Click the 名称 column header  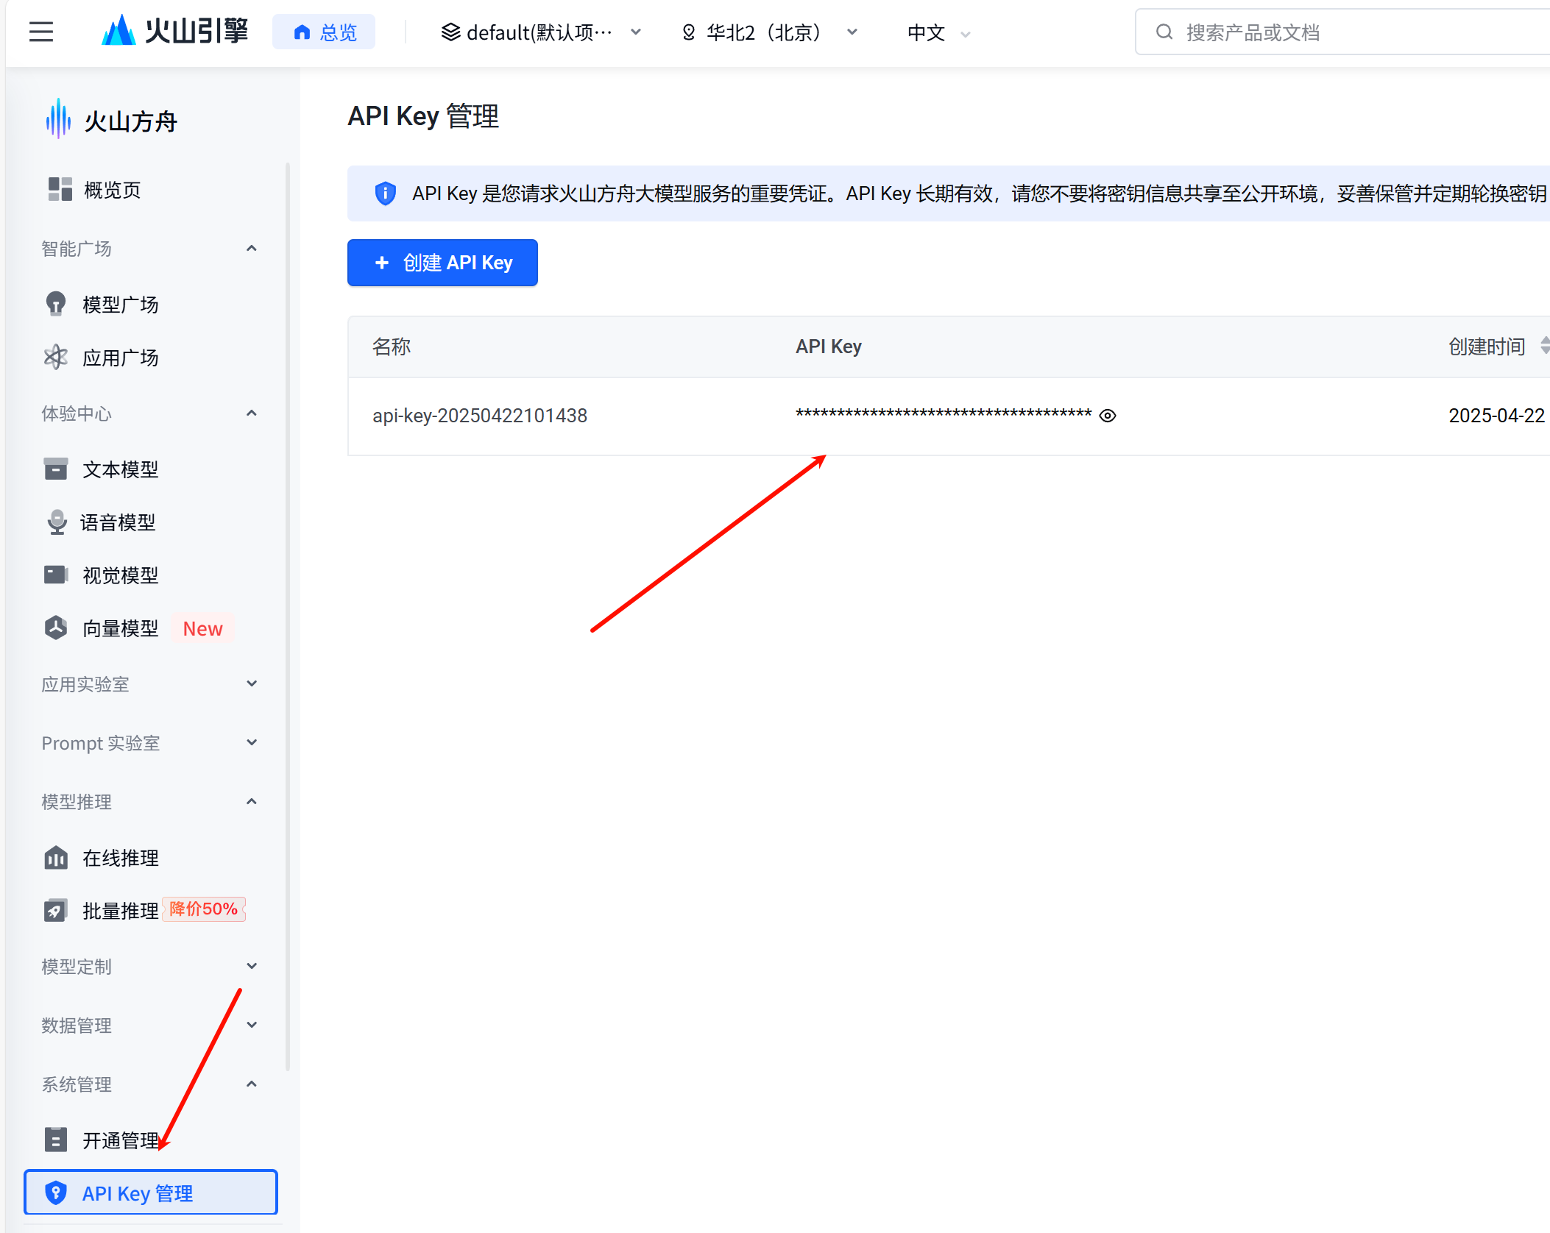pos(392,347)
